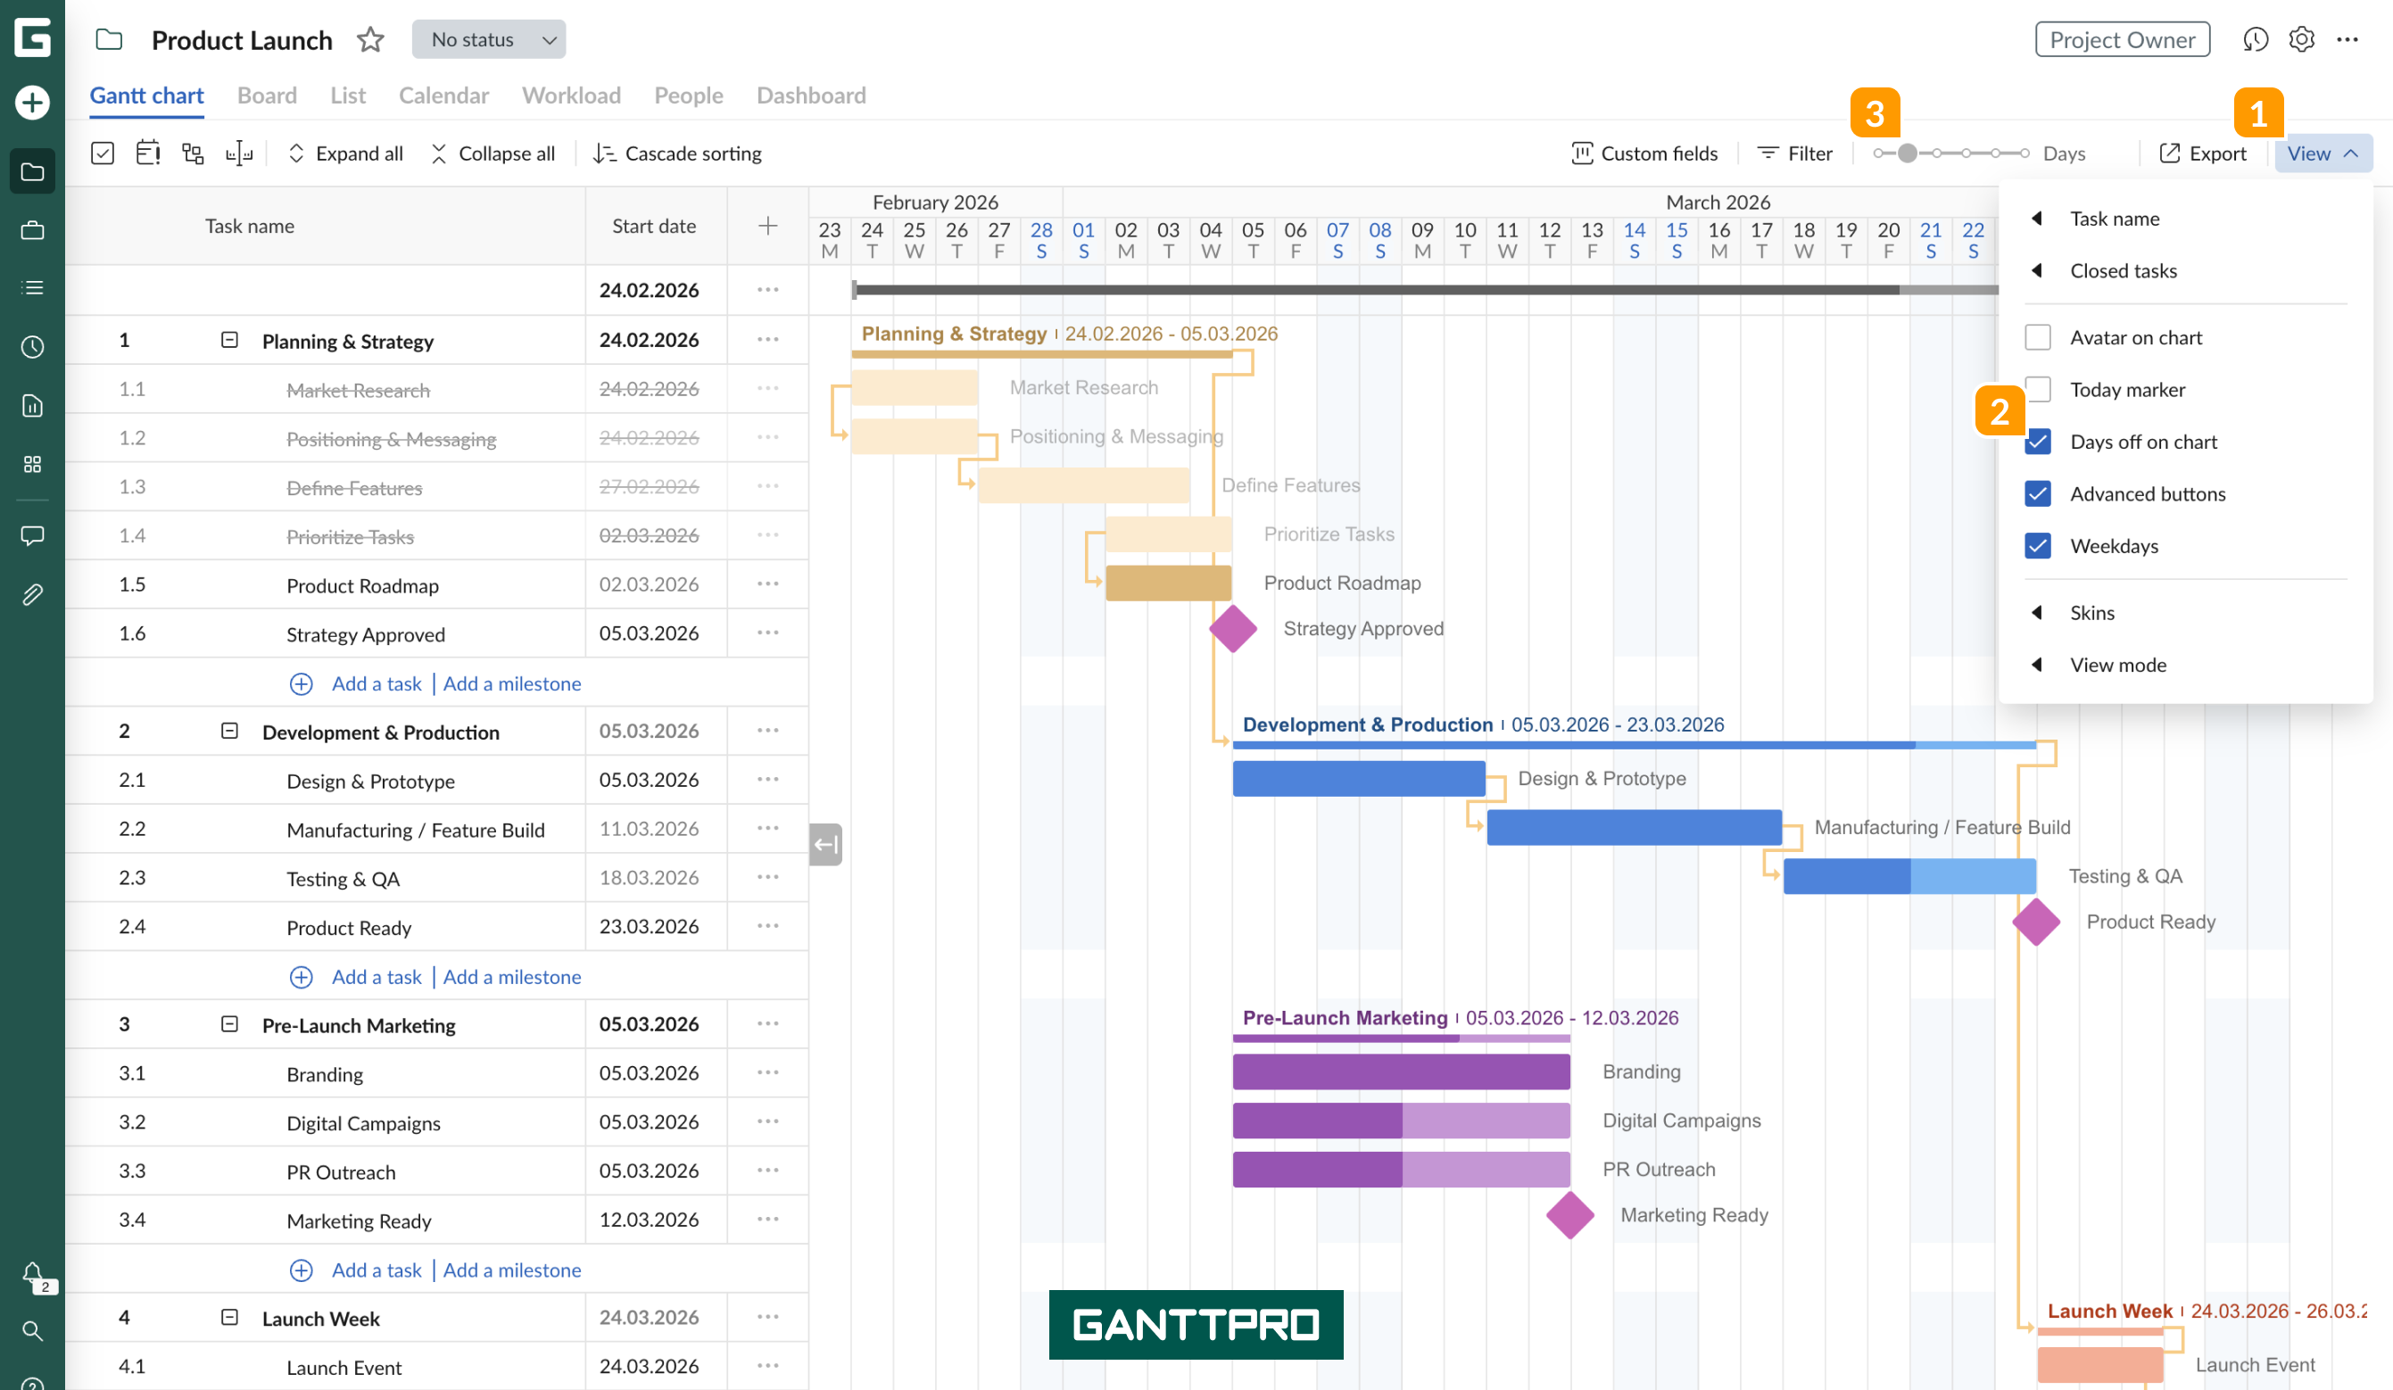The image size is (2393, 1390).
Task: Enable the Avatar on chart option
Action: tap(2038, 337)
